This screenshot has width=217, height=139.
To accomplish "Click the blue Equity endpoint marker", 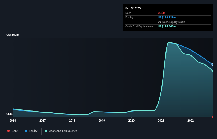I will pyautogui.click(x=213, y=64).
